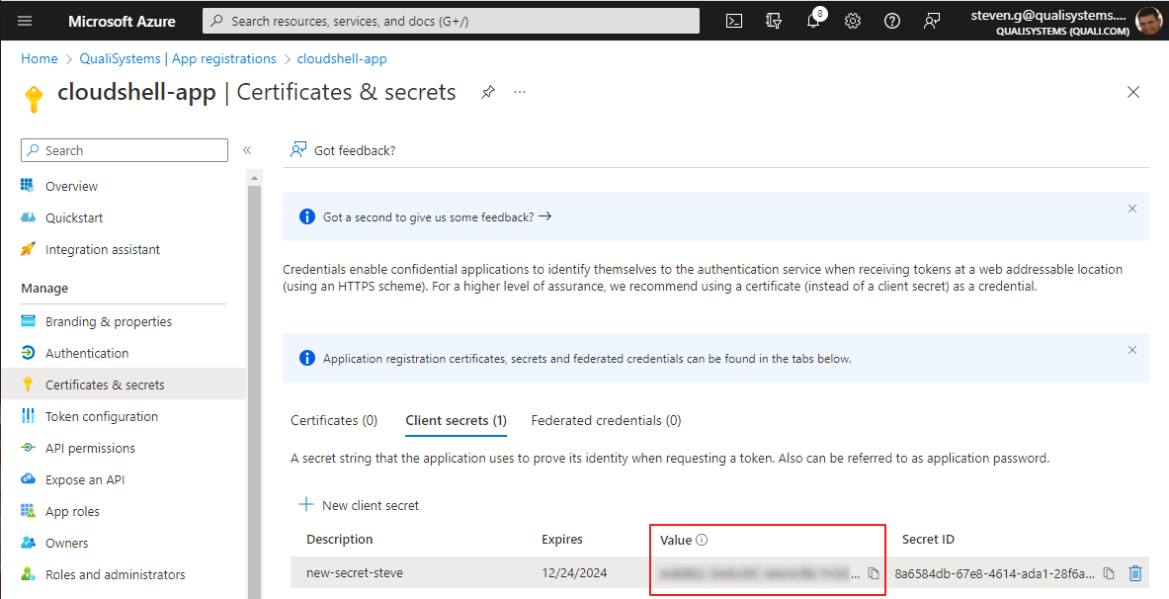Switch to the Federated credentials (0) tab
The width and height of the screenshot is (1169, 599).
pos(606,420)
